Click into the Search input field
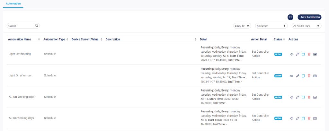 21,26
